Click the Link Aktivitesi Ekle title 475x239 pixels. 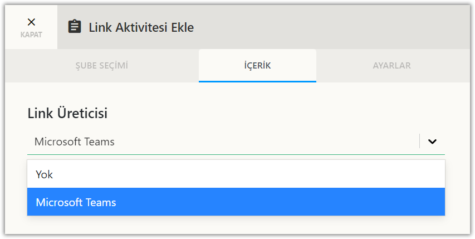tap(141, 27)
